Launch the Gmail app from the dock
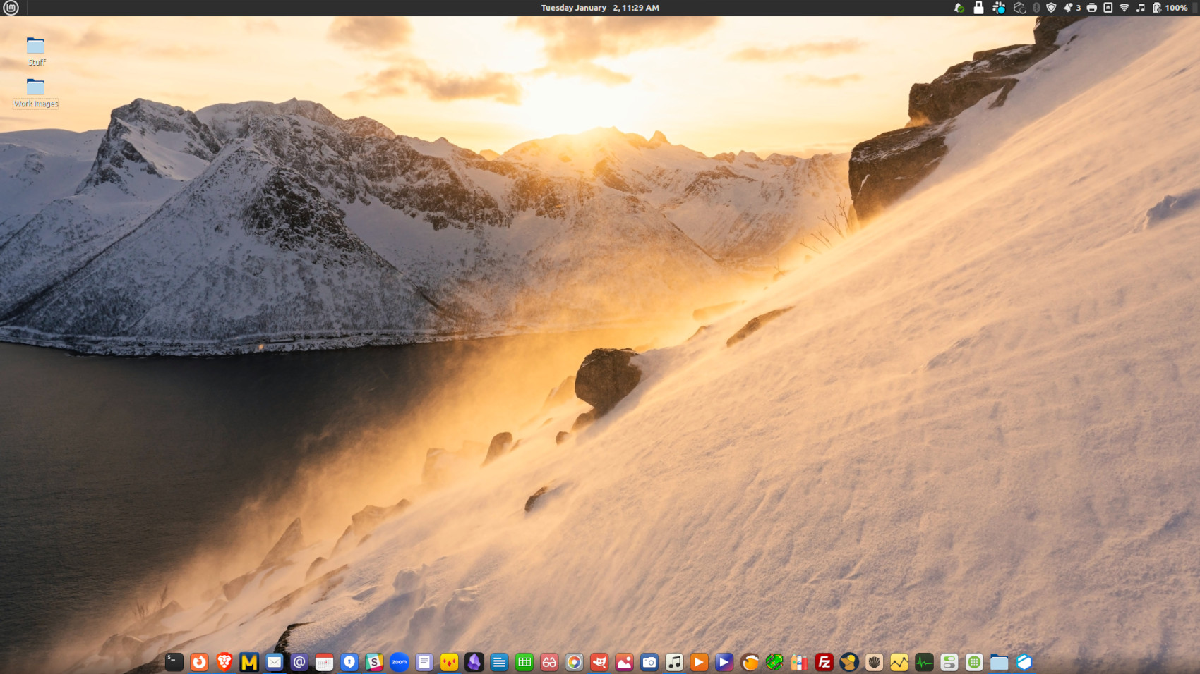This screenshot has width=1200, height=674. click(248, 662)
